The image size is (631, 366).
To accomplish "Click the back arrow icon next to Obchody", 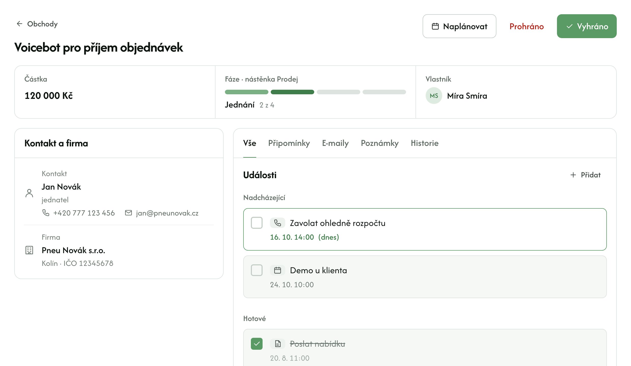I will 20,24.
